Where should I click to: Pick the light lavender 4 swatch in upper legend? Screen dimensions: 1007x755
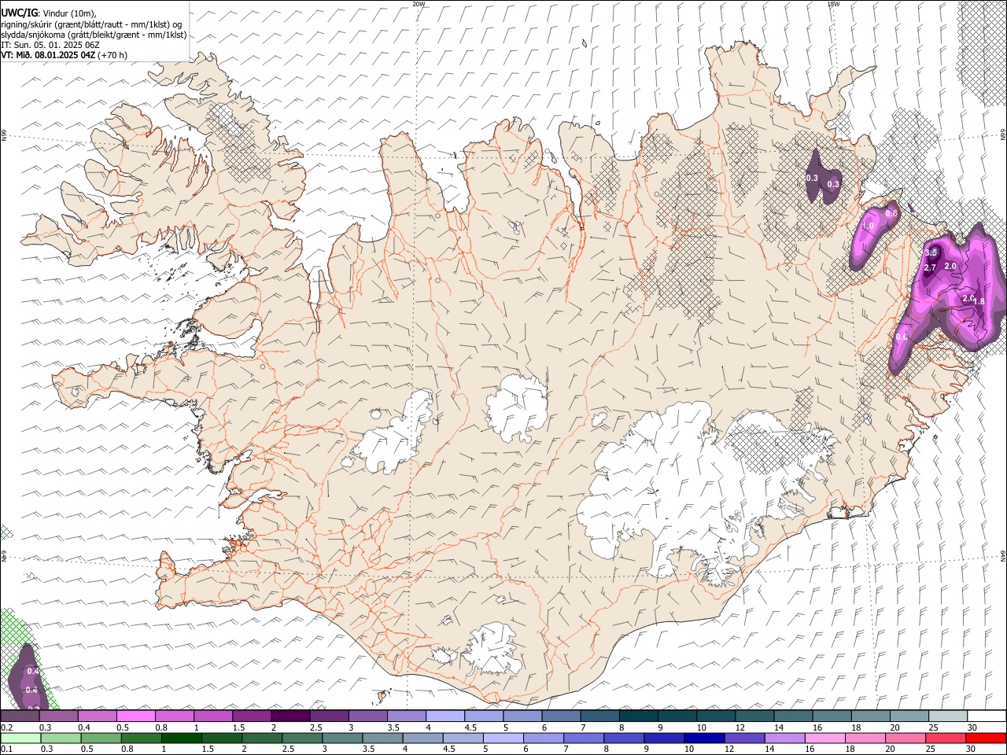[444, 716]
